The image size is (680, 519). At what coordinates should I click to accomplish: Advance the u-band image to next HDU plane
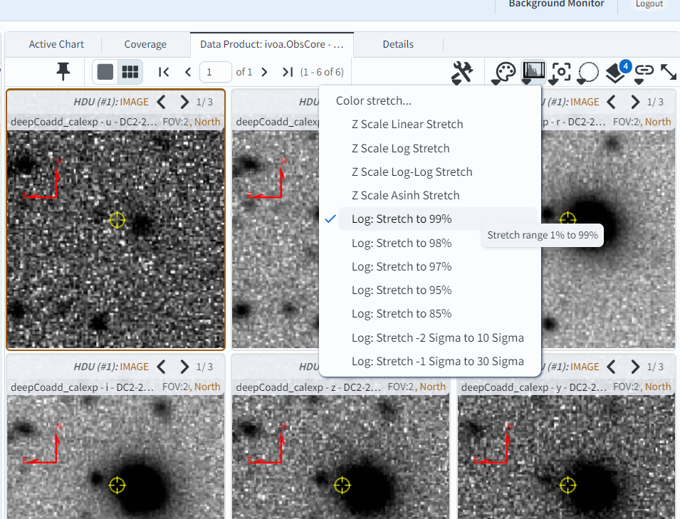pyautogui.click(x=184, y=101)
